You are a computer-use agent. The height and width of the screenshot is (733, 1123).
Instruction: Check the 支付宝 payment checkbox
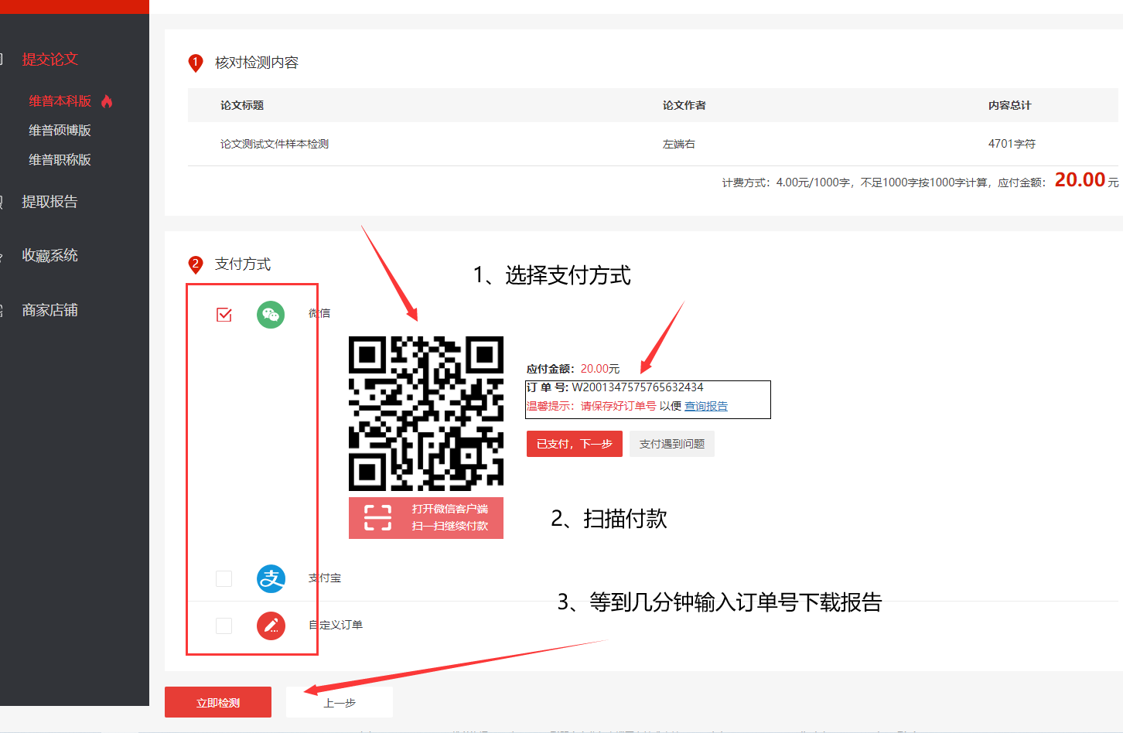pos(224,578)
